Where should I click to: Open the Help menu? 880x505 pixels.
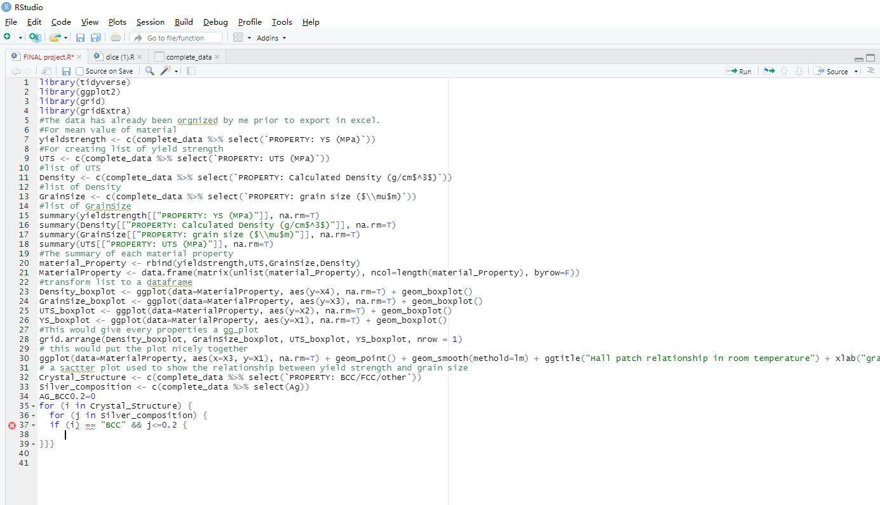pos(311,22)
